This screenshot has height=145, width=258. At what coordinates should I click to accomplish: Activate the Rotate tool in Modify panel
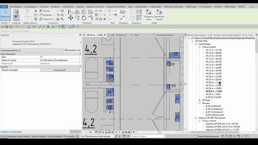tap(84, 18)
